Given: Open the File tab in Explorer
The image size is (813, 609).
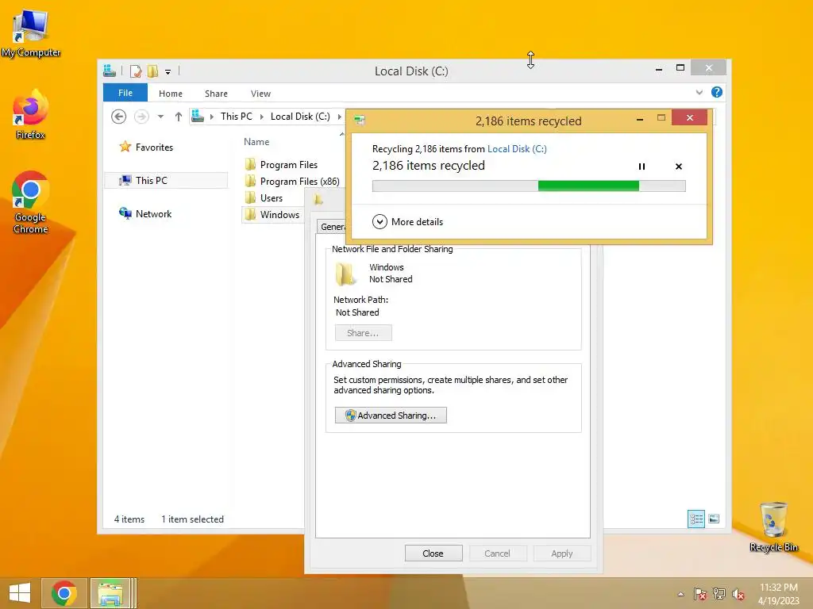Looking at the screenshot, I should (125, 93).
